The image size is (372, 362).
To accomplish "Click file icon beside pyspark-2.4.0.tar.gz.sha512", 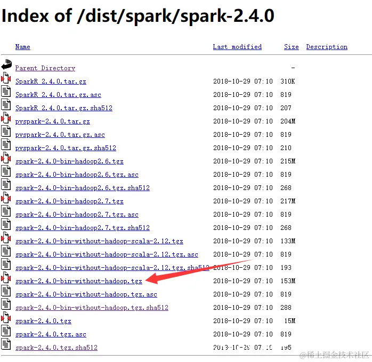I will [6, 144].
